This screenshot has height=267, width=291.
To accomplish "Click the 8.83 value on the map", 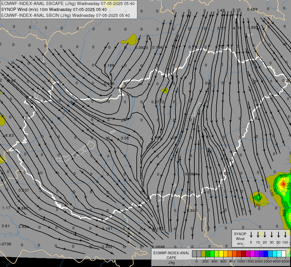I will coord(10,136).
